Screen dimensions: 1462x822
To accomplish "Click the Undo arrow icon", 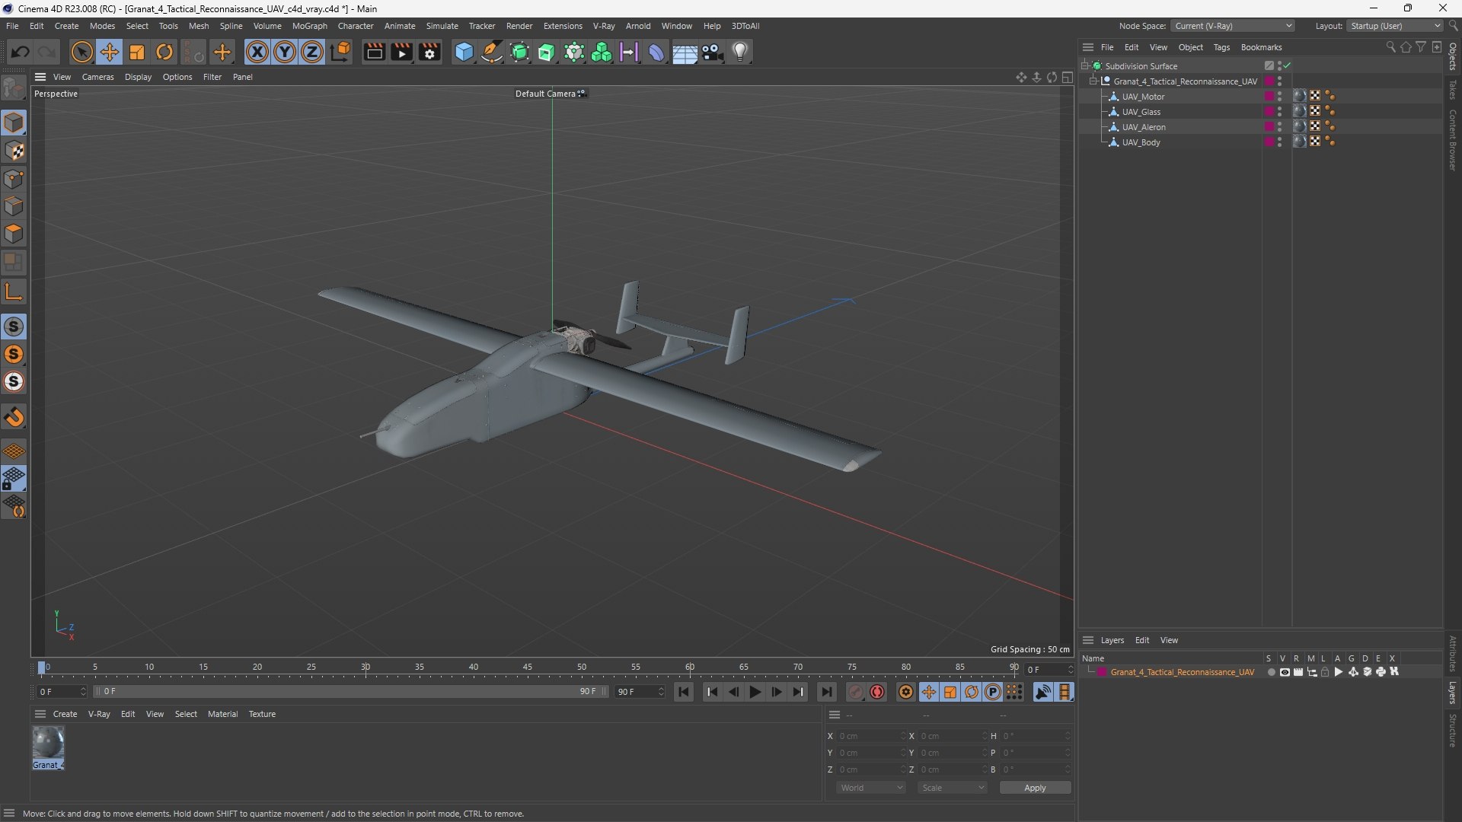I will [x=21, y=53].
